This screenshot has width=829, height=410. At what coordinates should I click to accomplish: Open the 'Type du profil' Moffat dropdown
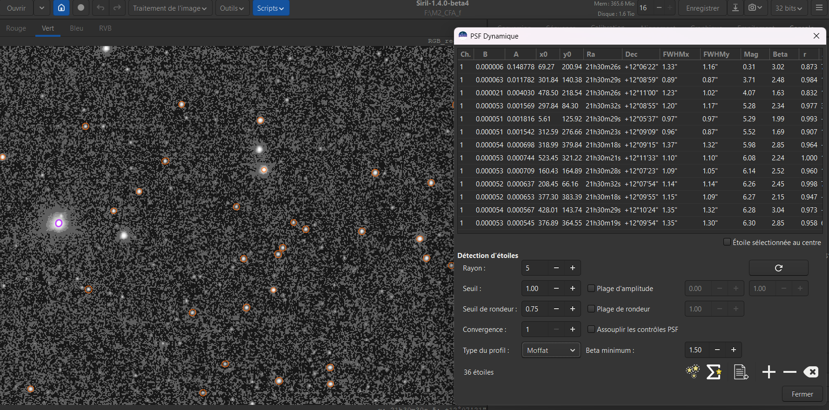click(551, 350)
